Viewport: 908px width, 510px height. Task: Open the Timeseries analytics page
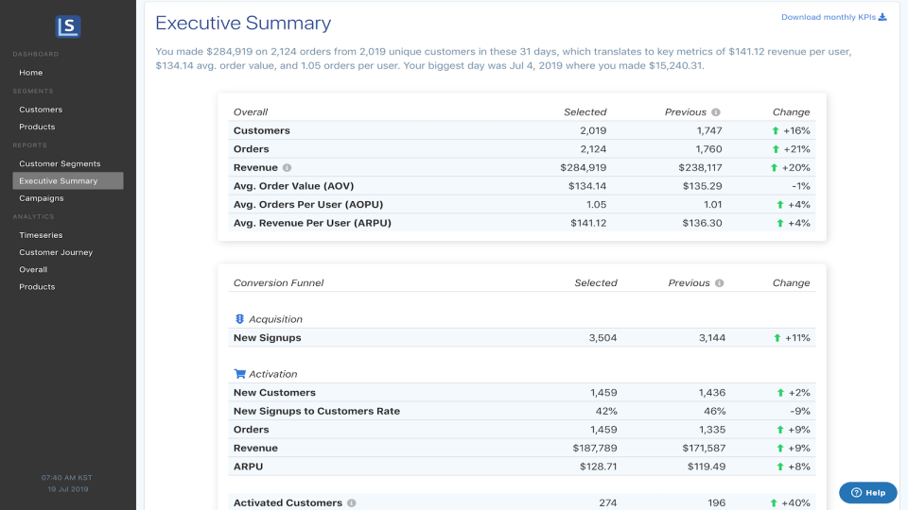[43, 235]
